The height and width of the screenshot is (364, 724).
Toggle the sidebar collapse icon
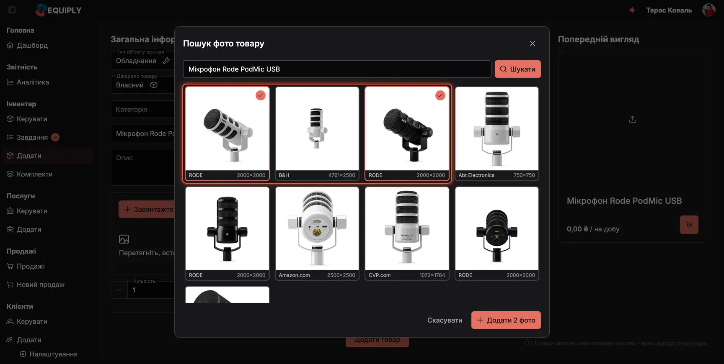coord(12,10)
